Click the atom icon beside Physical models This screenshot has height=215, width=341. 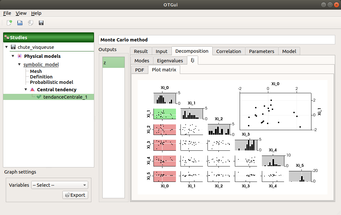[20, 56]
